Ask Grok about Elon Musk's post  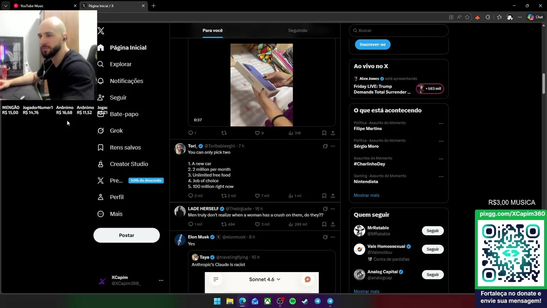[x=325, y=237]
